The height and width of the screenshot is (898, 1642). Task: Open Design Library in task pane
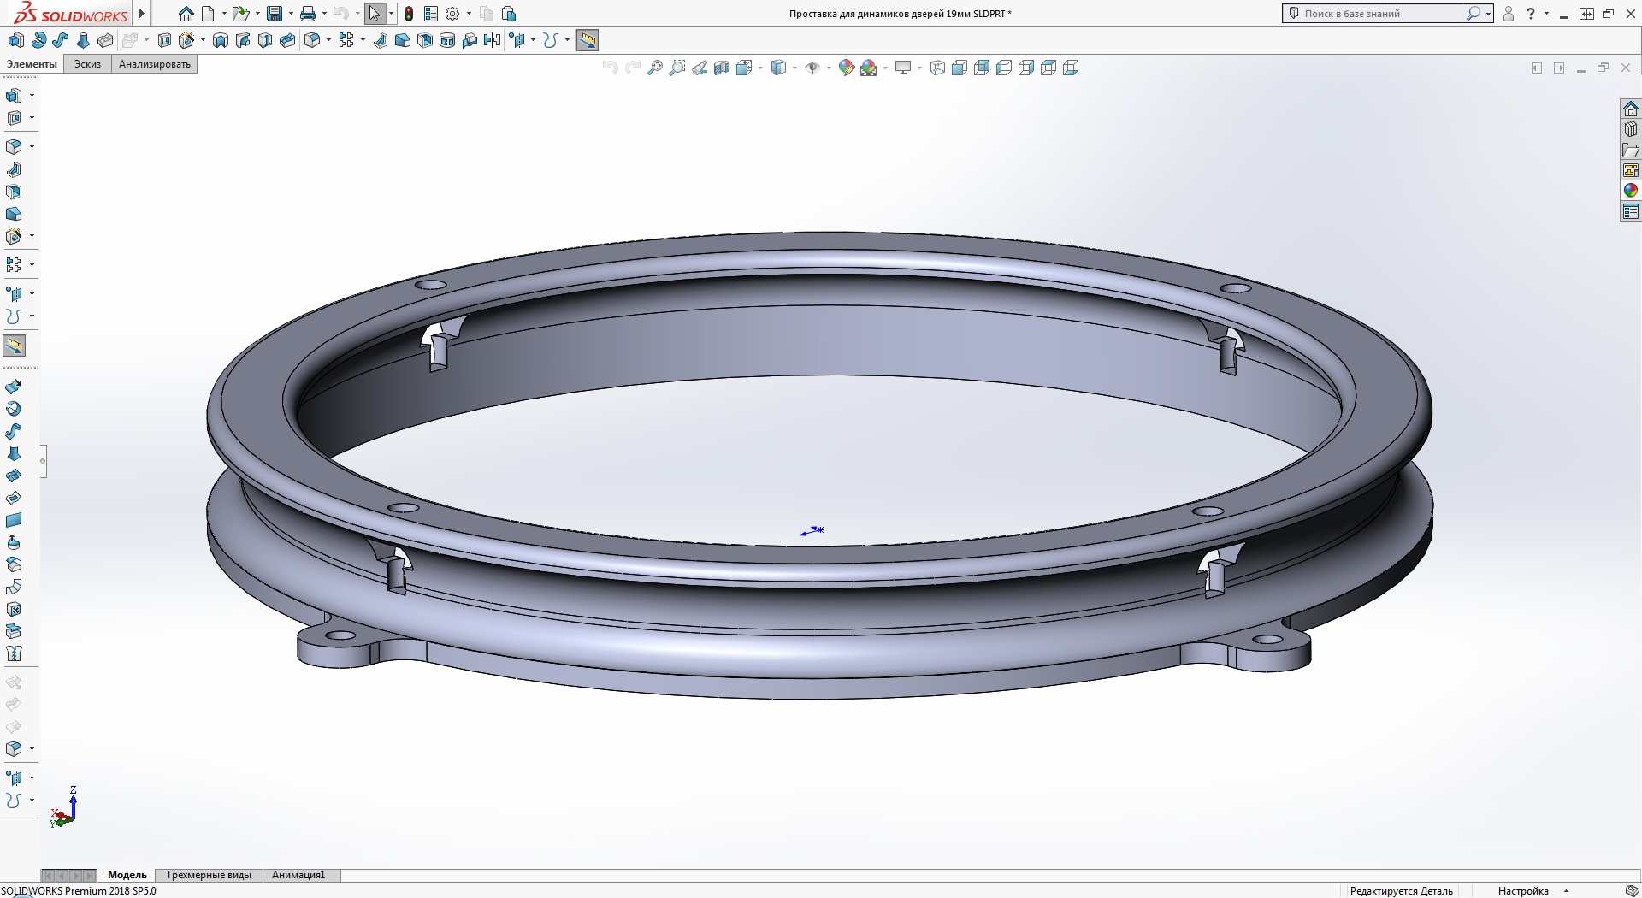[x=1631, y=129]
